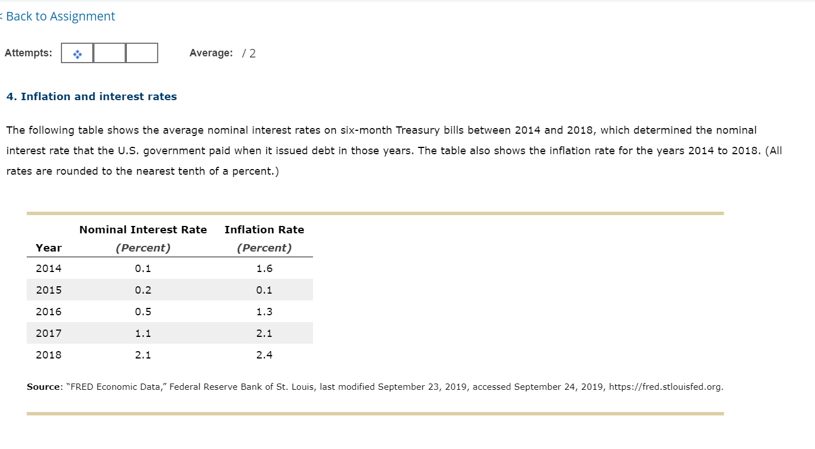Open the Back to Assignment link
Screen dimensions: 815x449
(60, 16)
